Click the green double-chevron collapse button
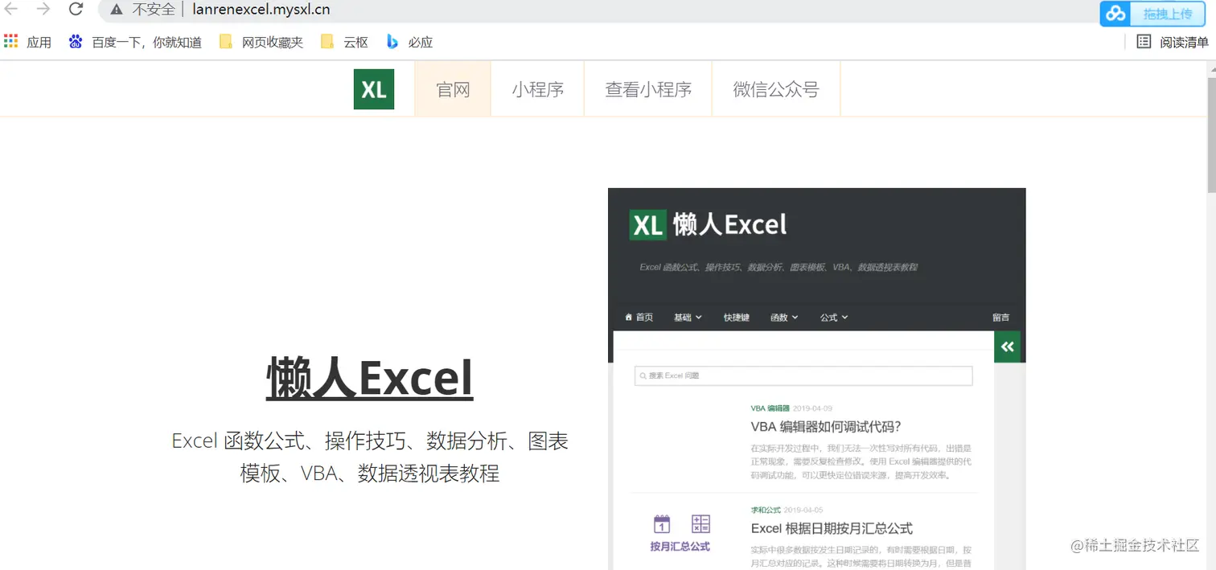This screenshot has height=570, width=1216. point(1007,347)
